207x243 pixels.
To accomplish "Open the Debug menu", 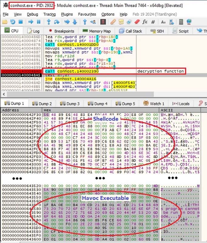I will [x=32, y=14].
